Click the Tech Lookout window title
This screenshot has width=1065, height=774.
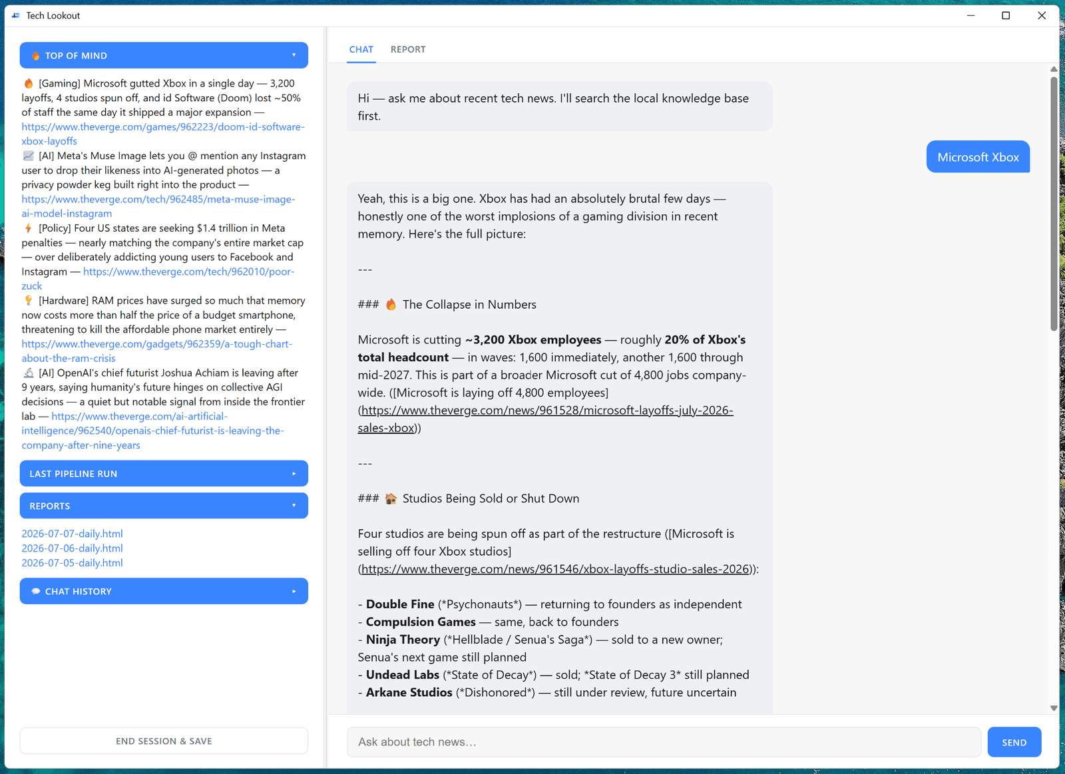tap(53, 15)
